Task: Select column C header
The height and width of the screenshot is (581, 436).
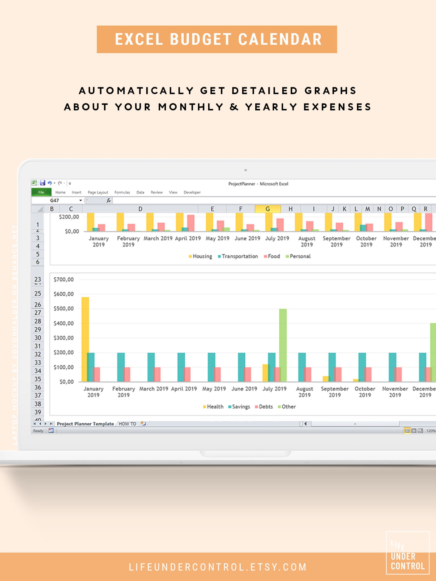Action: pyautogui.click(x=71, y=209)
